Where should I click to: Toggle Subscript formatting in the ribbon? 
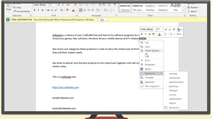click(x=52, y=10)
